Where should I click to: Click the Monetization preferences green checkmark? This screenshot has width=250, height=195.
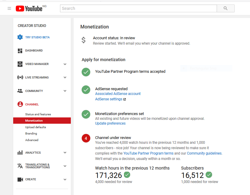[86, 114]
